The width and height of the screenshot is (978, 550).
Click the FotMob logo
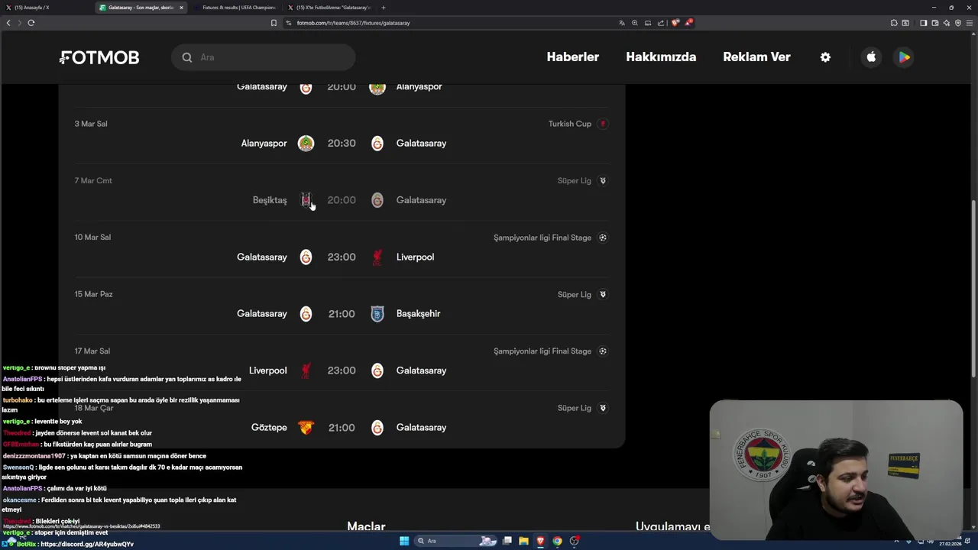[x=99, y=57]
